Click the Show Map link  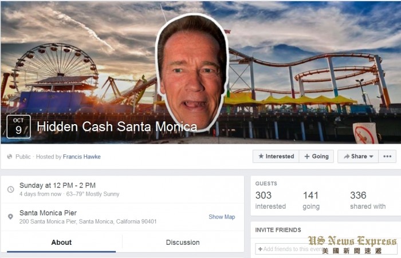point(222,217)
